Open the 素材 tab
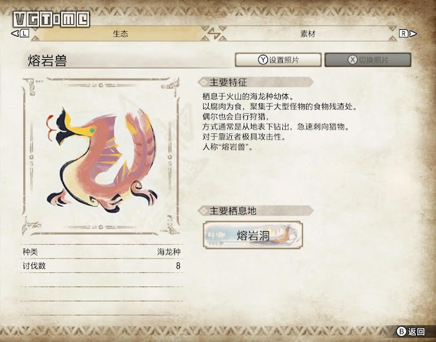The width and height of the screenshot is (436, 342). click(x=308, y=34)
